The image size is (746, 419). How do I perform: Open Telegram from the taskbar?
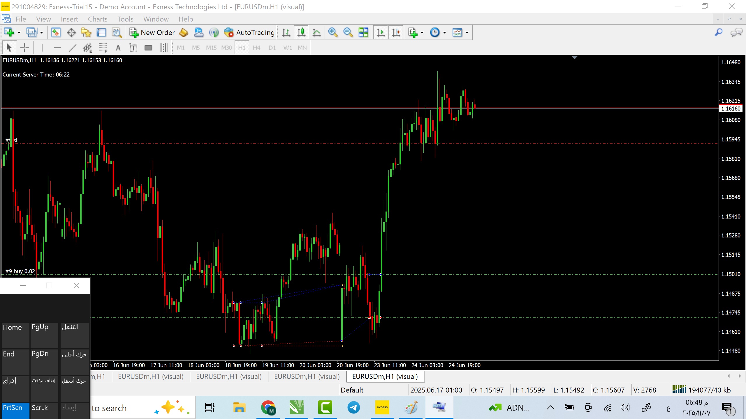pyautogui.click(x=353, y=408)
